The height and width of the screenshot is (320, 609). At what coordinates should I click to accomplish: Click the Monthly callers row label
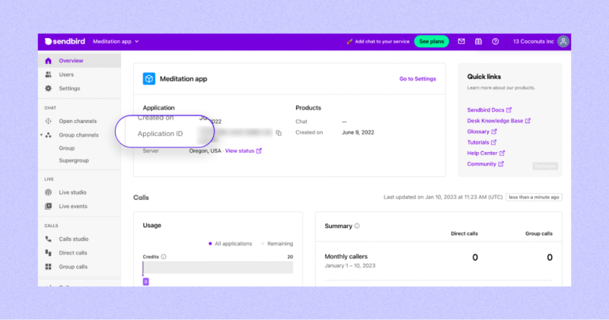[346, 256]
